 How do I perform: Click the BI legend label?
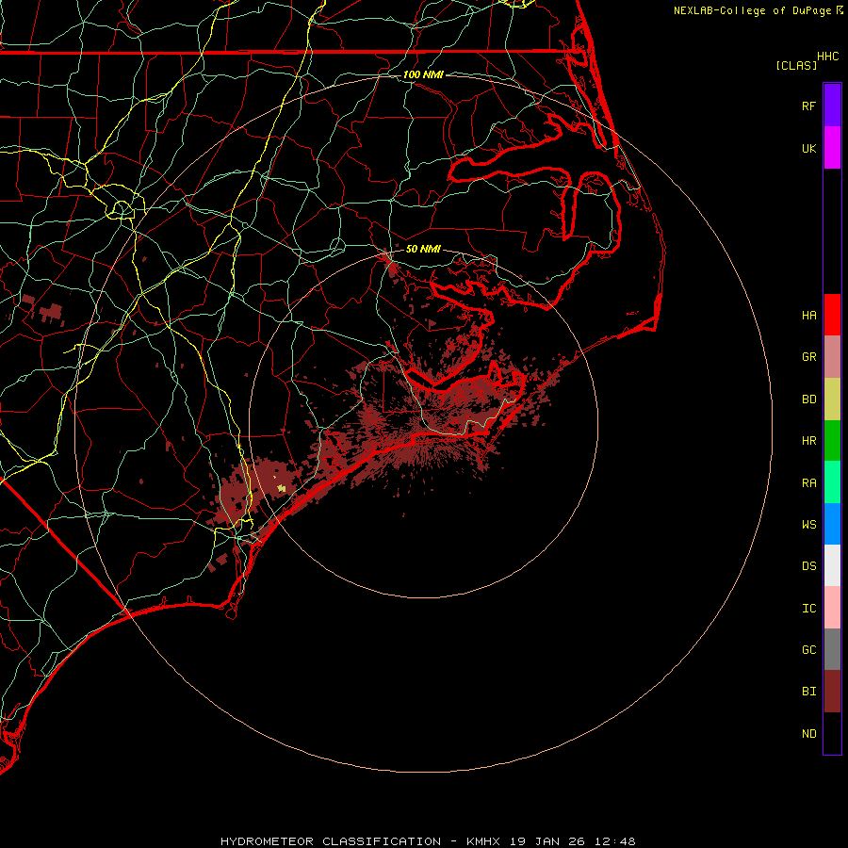(808, 692)
